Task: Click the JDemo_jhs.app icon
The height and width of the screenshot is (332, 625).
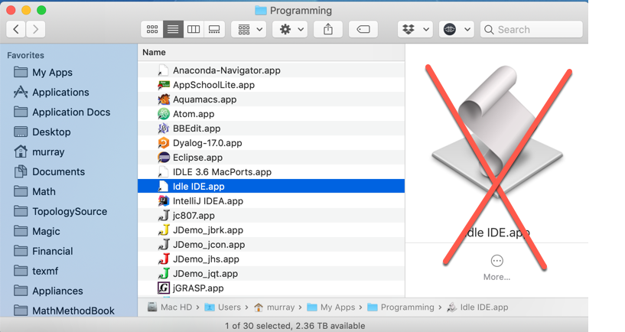Action: pos(164,259)
